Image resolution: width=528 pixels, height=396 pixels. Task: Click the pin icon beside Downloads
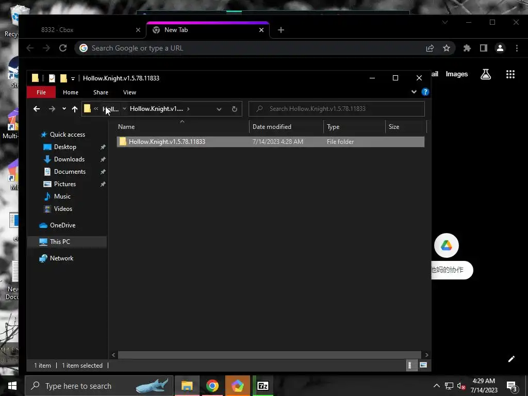click(x=103, y=159)
